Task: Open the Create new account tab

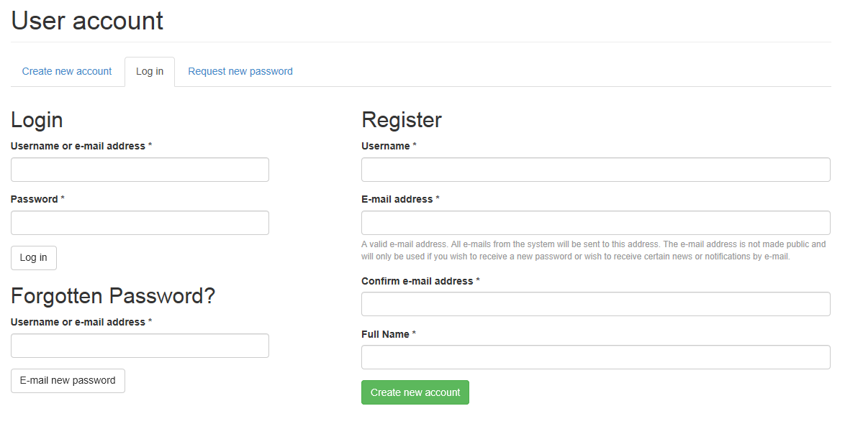Action: [67, 71]
